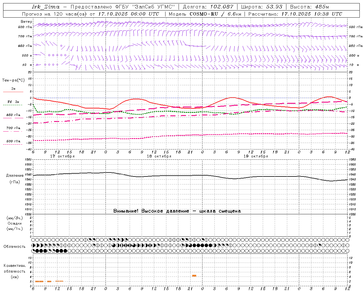The height and width of the screenshot is (291, 364).
Task: Click the 'Широта: 53.93' latitude value
Action: pyautogui.click(x=262, y=7)
